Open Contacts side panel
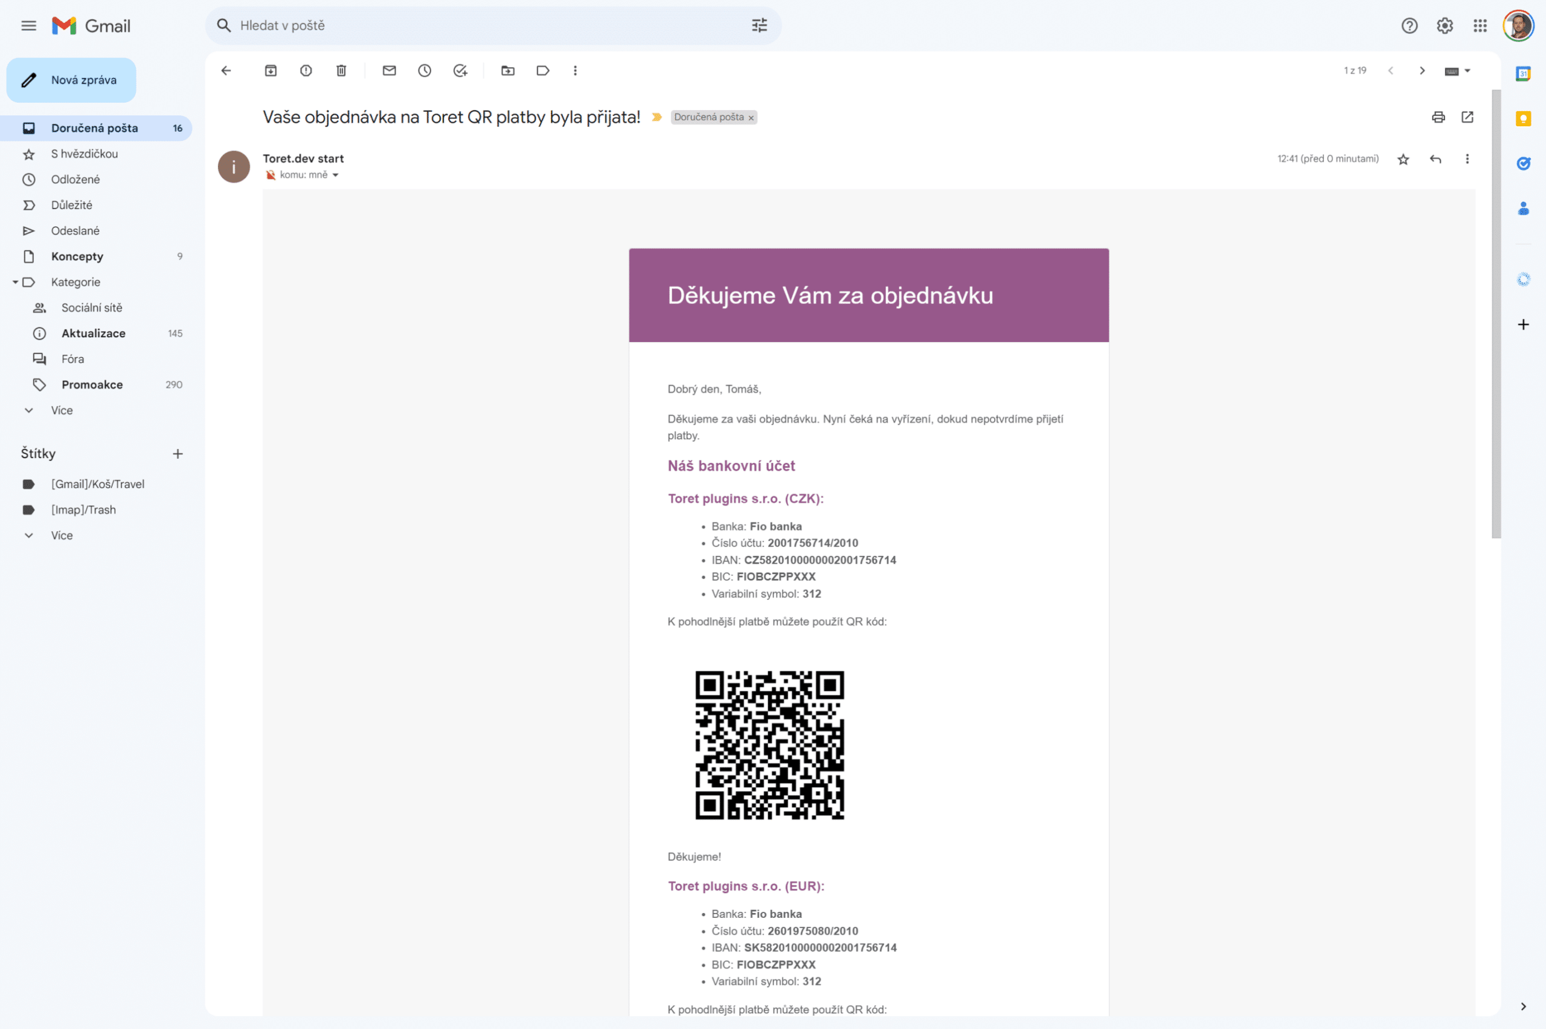 (x=1523, y=208)
